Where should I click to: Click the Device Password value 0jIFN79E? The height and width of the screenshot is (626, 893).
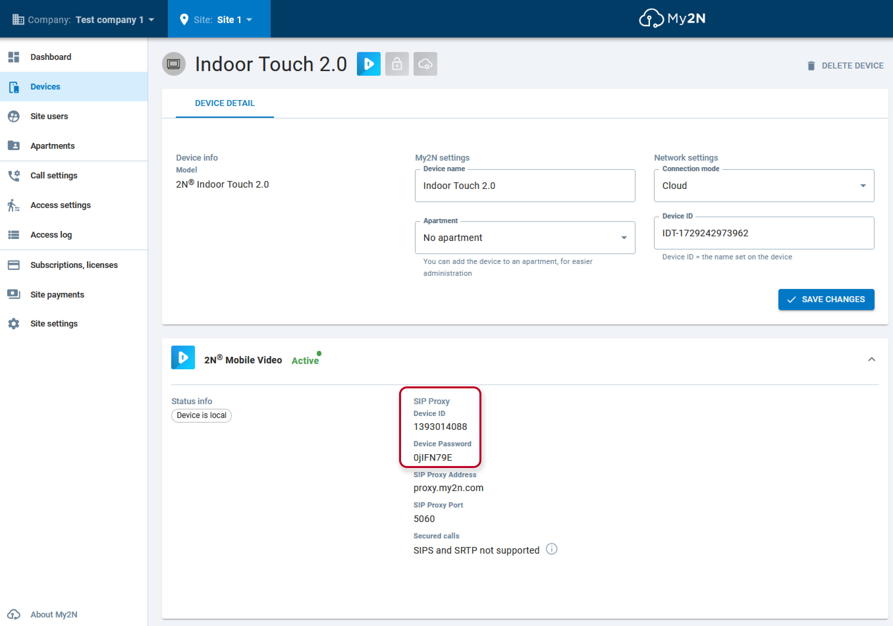[433, 457]
